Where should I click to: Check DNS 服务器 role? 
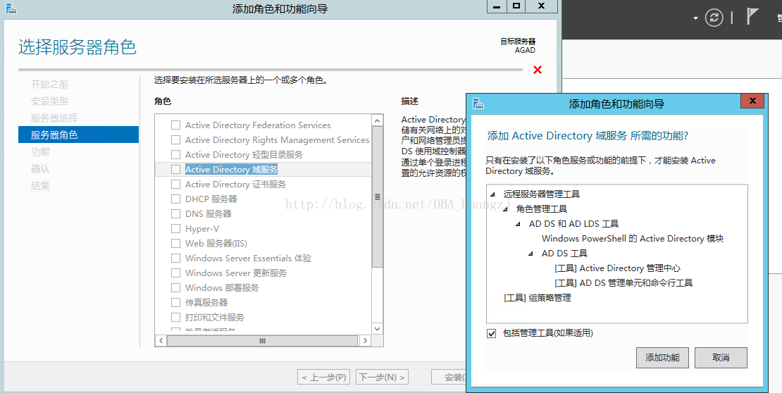pos(175,213)
